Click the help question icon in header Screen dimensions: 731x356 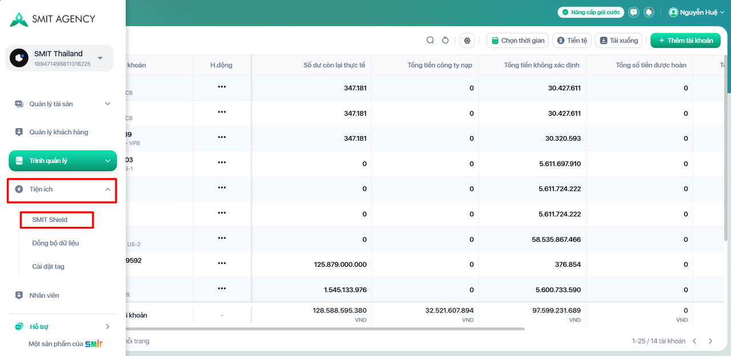(633, 12)
